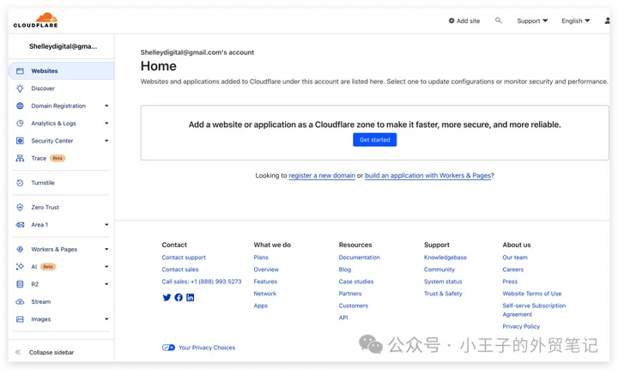Toggle Your Privacy Choices switch icon

168,348
